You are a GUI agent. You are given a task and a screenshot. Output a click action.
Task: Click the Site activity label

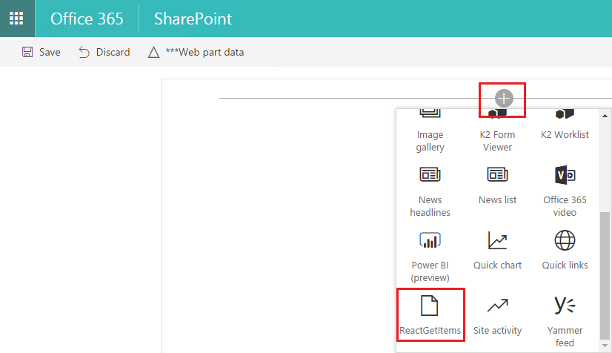(497, 330)
